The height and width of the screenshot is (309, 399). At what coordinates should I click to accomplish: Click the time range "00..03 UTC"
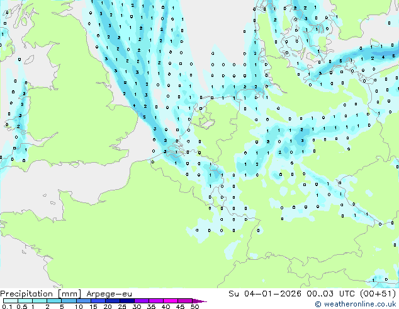coord(331,294)
